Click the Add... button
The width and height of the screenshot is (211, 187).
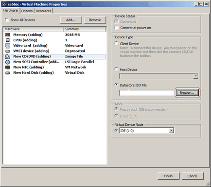click(x=71, y=20)
